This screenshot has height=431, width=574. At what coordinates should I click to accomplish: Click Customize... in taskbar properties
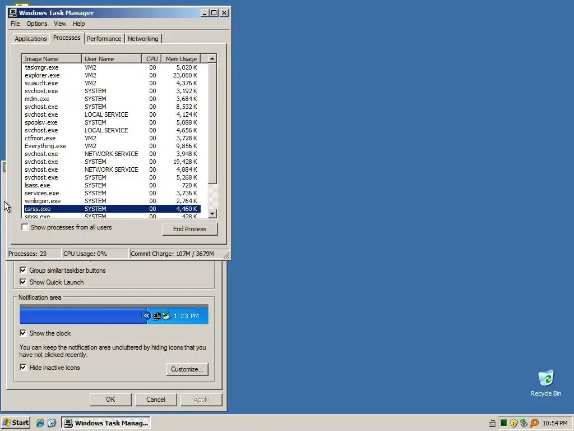(187, 369)
